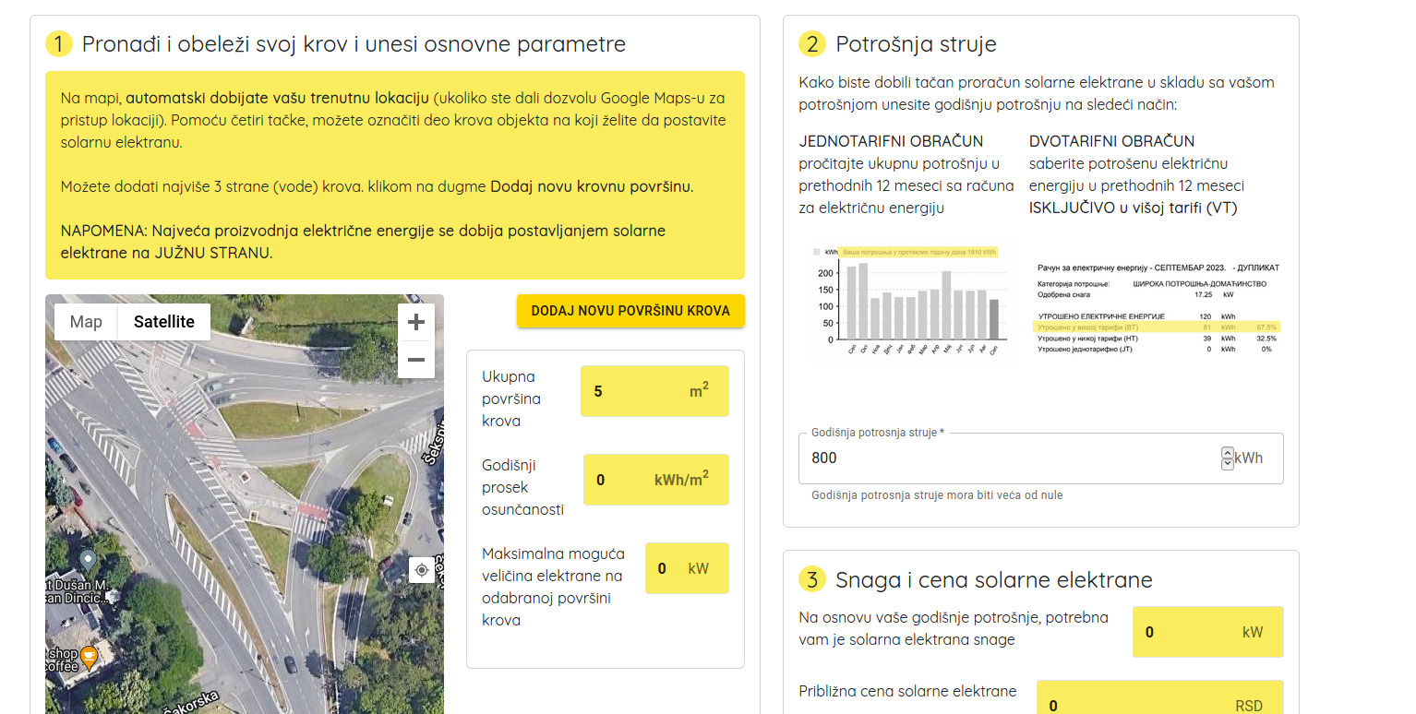The width and height of the screenshot is (1416, 714).
Task: Click the gray pin near "Dušan M."
Action: click(x=87, y=557)
